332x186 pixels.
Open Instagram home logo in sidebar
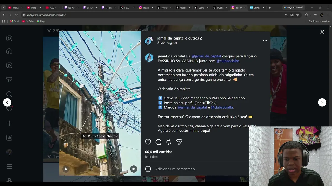pyautogui.click(x=9, y=38)
